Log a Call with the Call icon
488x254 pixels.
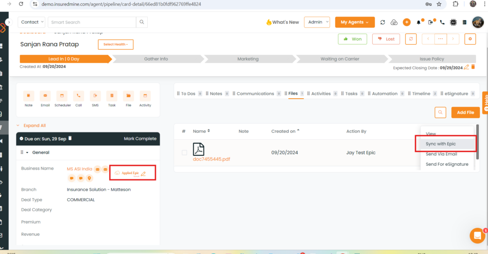(79, 96)
